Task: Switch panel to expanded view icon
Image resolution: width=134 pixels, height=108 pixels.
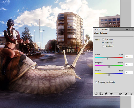Action: [101, 94]
